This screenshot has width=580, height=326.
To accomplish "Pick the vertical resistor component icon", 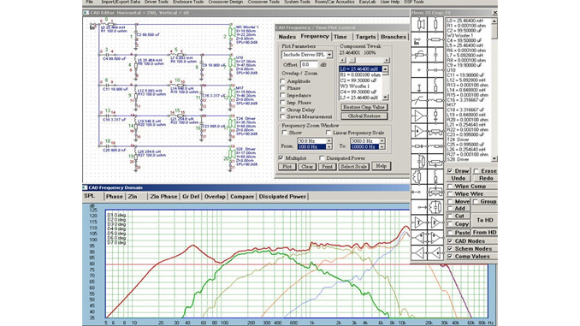I will tap(435, 25).
